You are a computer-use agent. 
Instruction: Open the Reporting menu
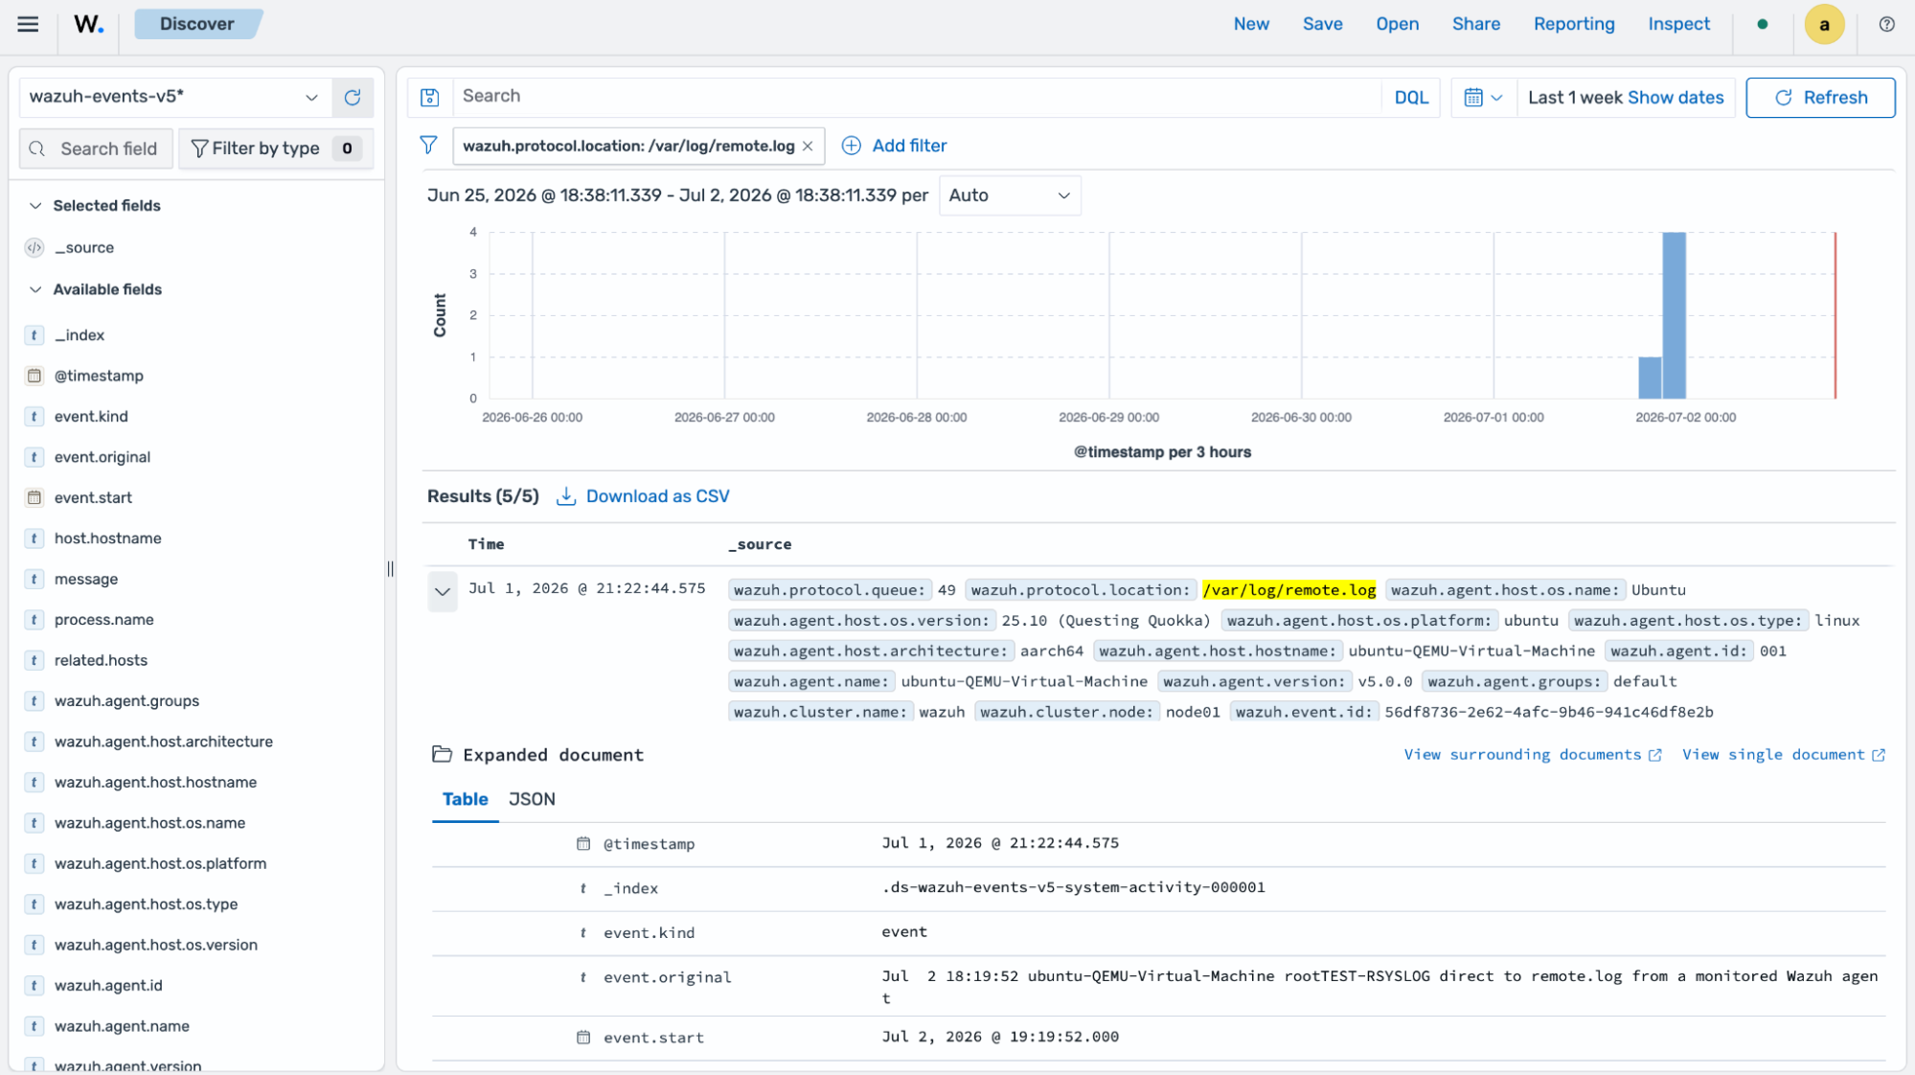tap(1573, 24)
